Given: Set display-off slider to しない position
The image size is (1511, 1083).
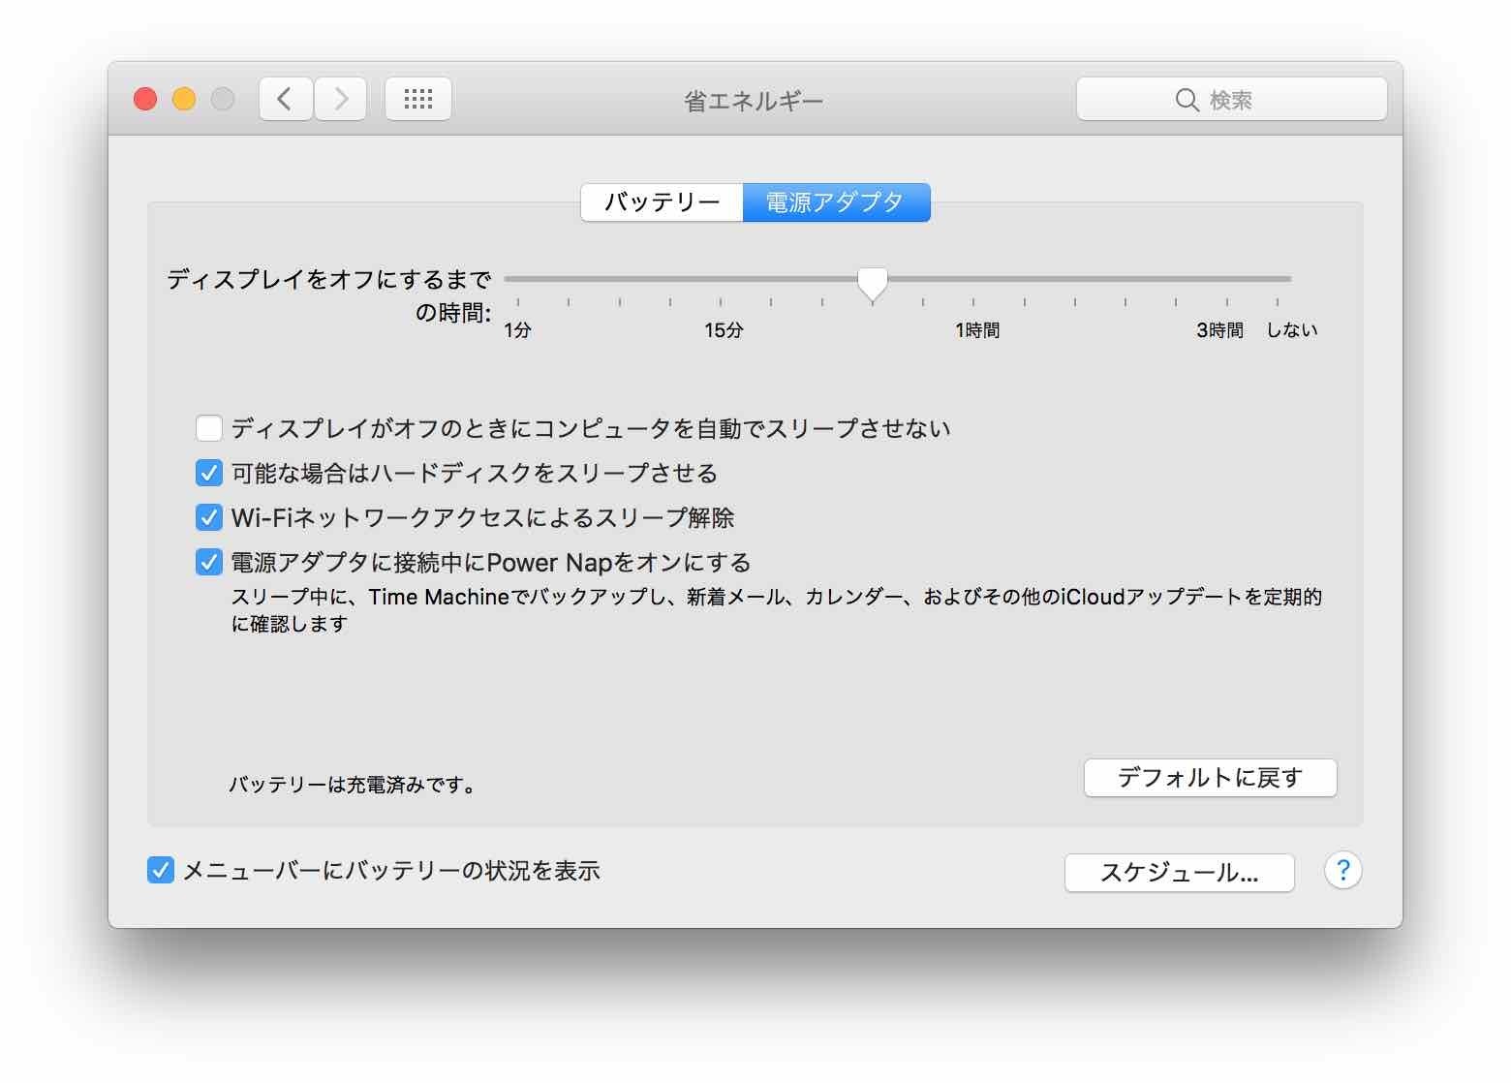Looking at the screenshot, I should (x=1279, y=279).
